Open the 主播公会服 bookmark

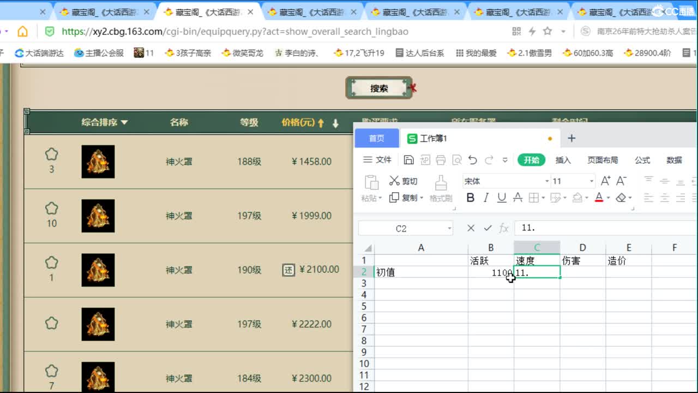[x=99, y=53]
